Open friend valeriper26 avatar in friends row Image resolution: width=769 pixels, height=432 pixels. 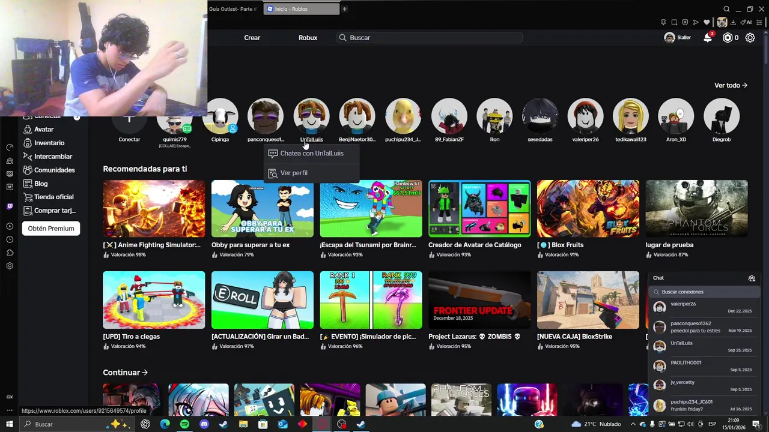click(x=586, y=116)
